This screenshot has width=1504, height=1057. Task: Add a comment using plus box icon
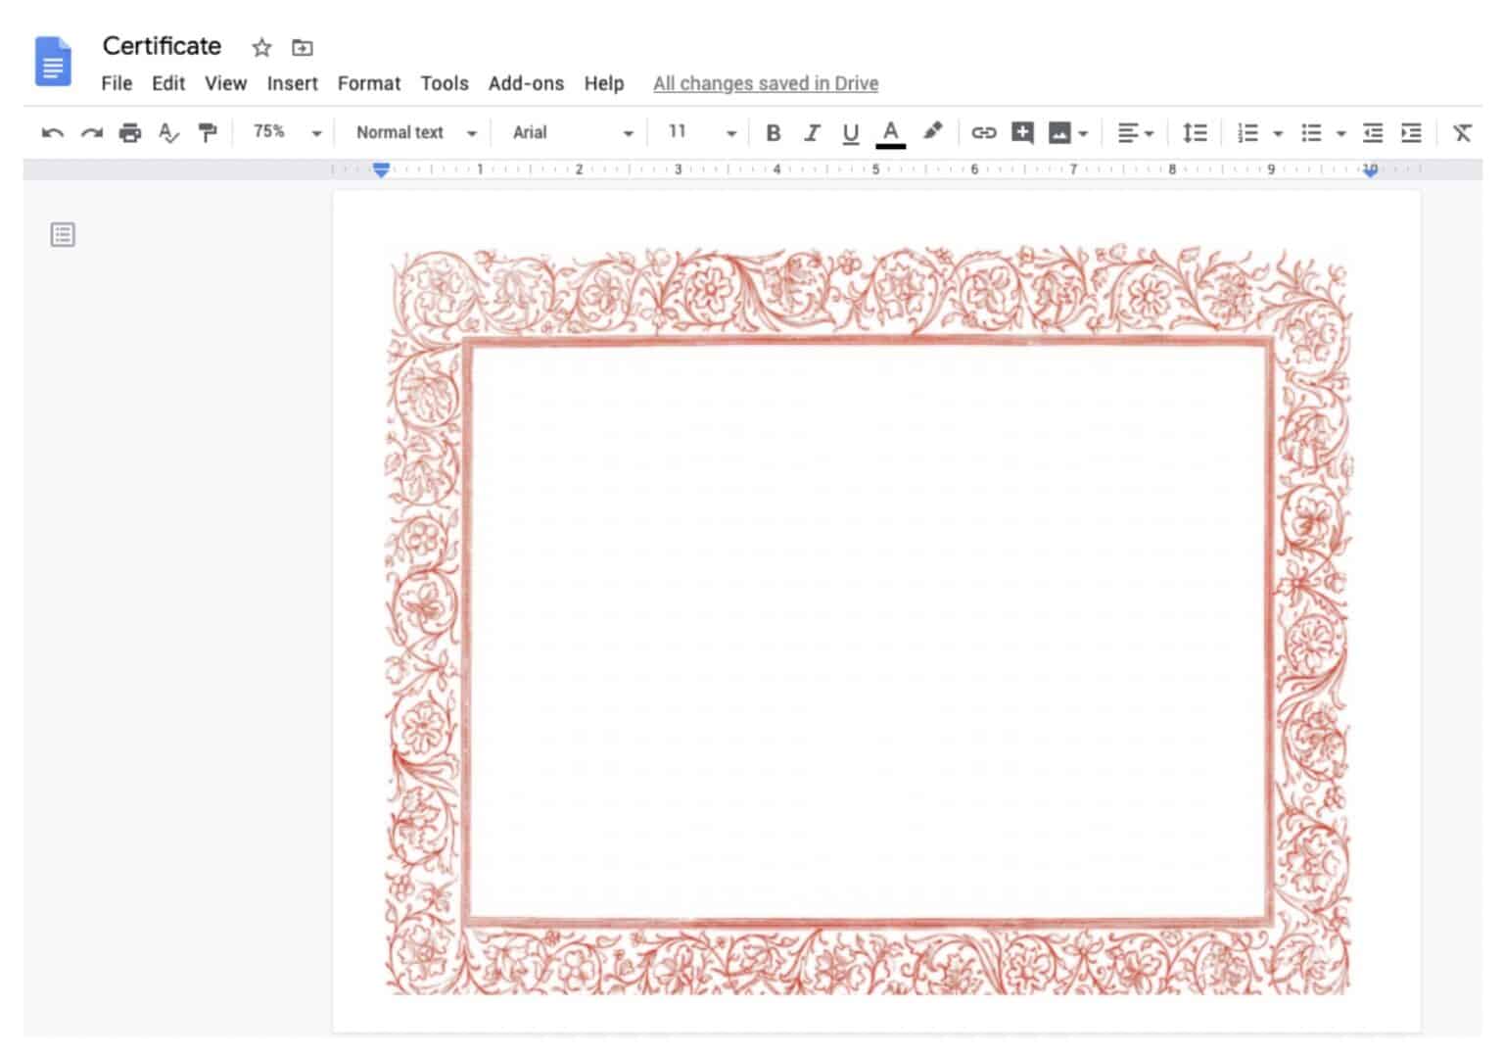pos(1022,132)
